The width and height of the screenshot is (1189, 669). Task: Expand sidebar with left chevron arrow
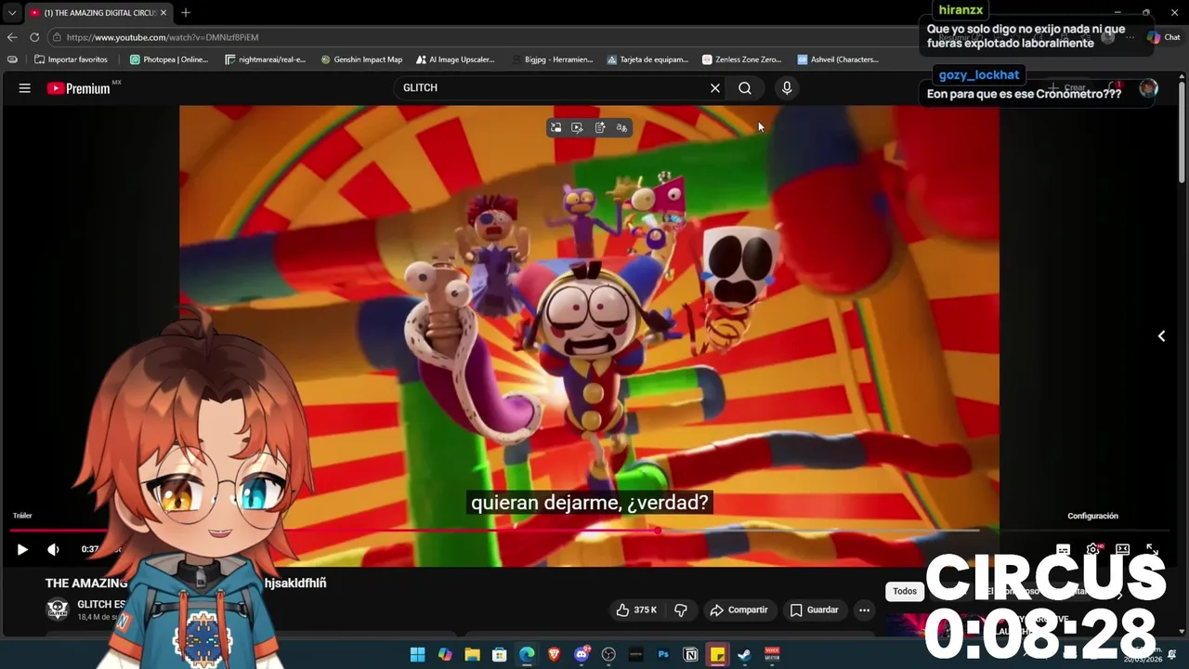(x=1161, y=336)
